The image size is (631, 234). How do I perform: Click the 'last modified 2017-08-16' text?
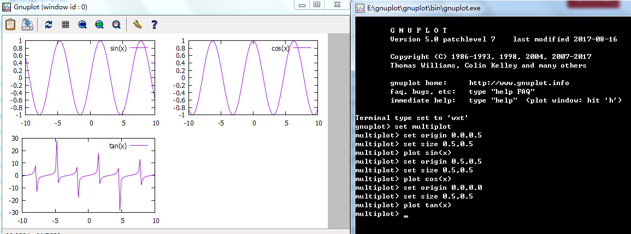point(565,39)
